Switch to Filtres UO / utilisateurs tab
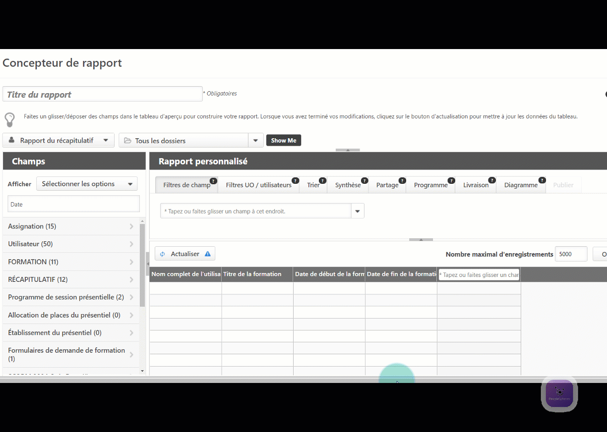This screenshot has height=432, width=607. click(258, 185)
